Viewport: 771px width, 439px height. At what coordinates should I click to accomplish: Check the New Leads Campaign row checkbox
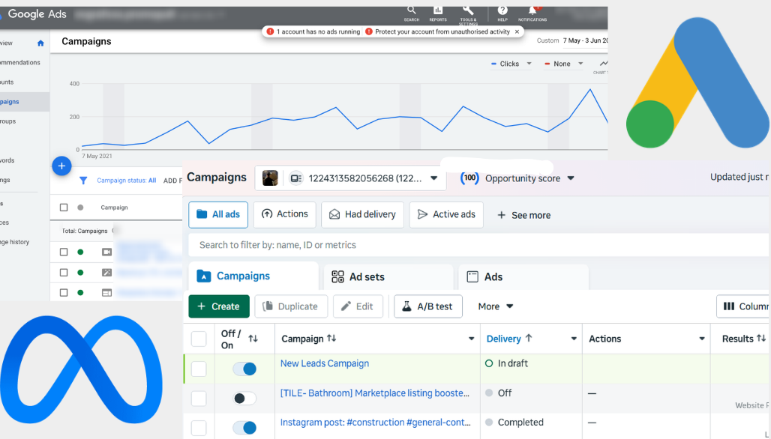199,369
